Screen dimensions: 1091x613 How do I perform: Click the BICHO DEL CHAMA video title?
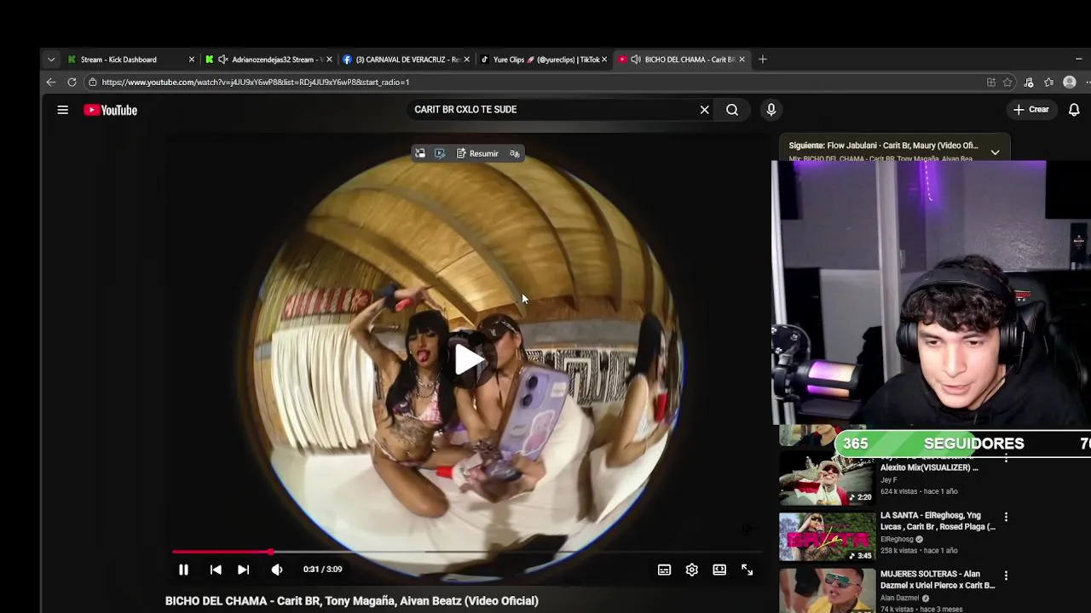pyautogui.click(x=352, y=601)
